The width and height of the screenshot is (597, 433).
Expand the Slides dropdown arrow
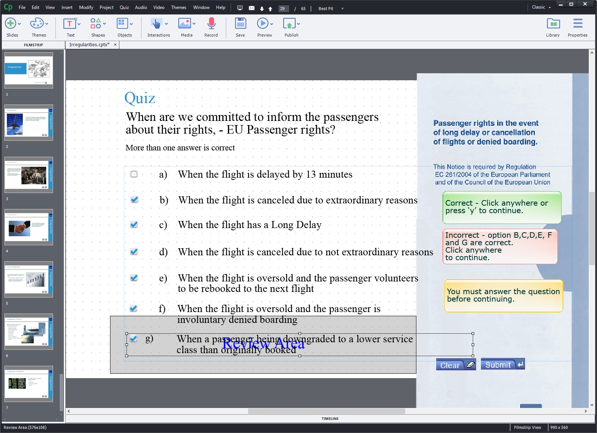point(19,24)
